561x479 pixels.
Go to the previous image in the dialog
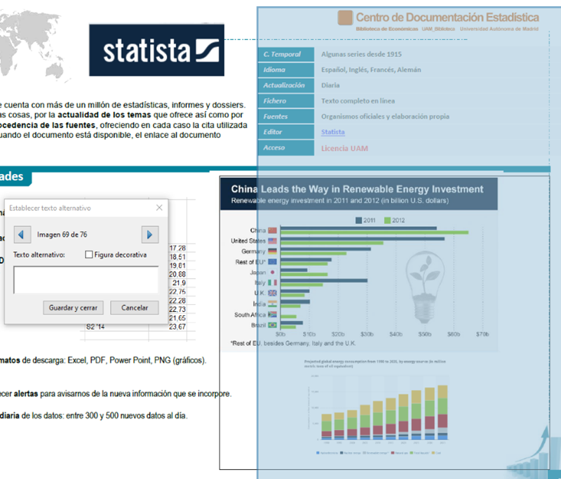click(22, 235)
